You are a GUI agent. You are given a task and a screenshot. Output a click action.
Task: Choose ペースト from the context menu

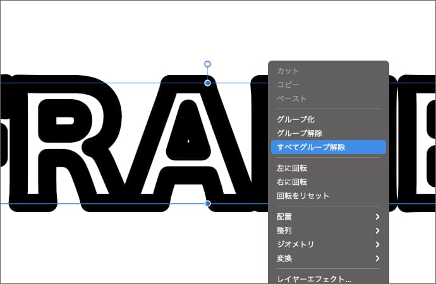coord(291,98)
